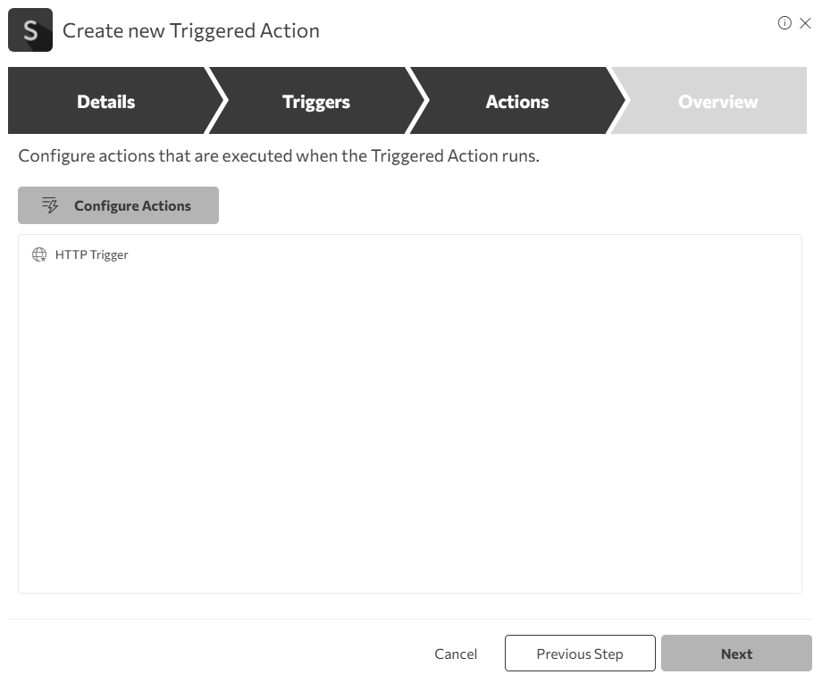Viewport: 822px width, 683px height.
Task: Jump to the Overview step
Action: point(717,101)
